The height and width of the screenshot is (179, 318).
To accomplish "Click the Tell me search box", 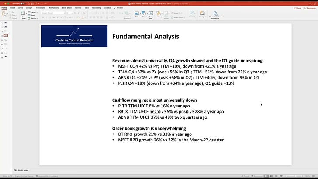I will pos(118,8).
